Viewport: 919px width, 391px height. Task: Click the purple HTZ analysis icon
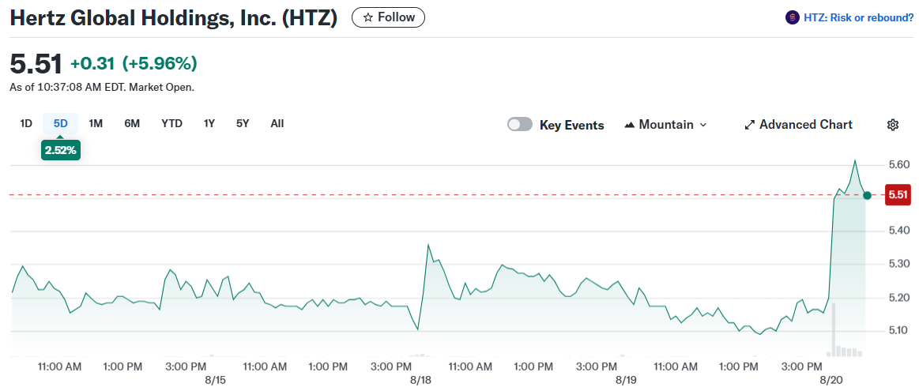[792, 17]
